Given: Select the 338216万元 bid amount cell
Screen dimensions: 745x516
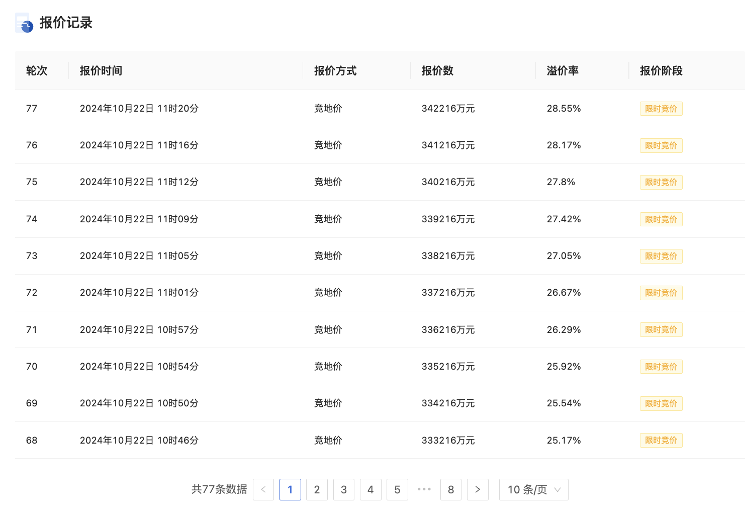Looking at the screenshot, I should click(x=448, y=256).
